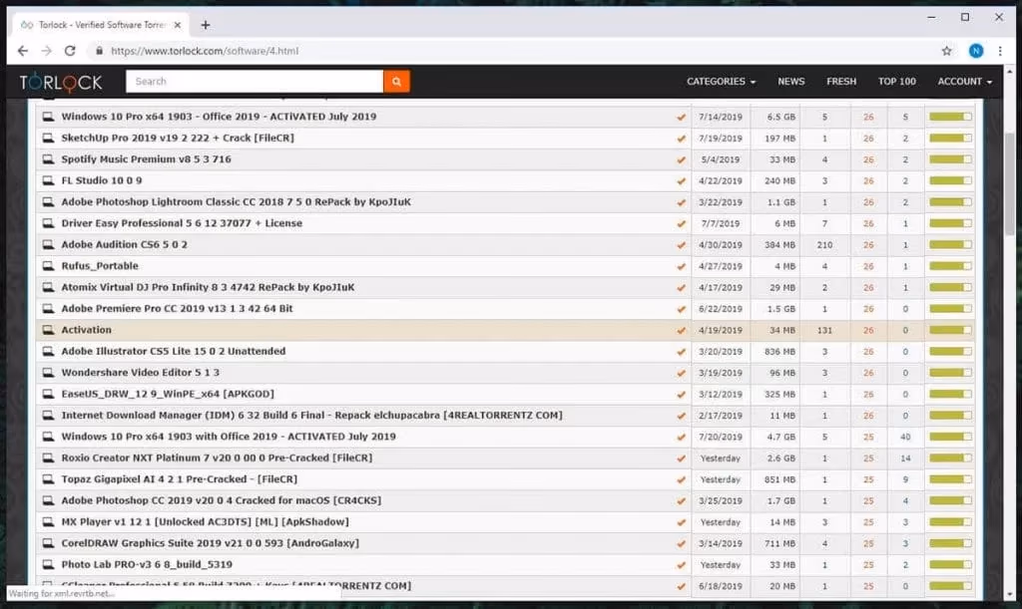The height and width of the screenshot is (609, 1022).
Task: Go to the TOP 100 section
Action: (x=896, y=82)
